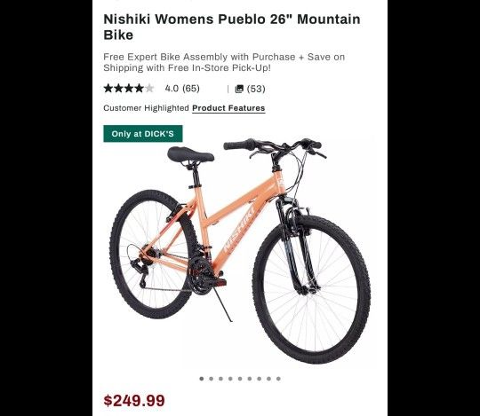Click the star rating icons
The image size is (480, 416).
pyautogui.click(x=129, y=89)
